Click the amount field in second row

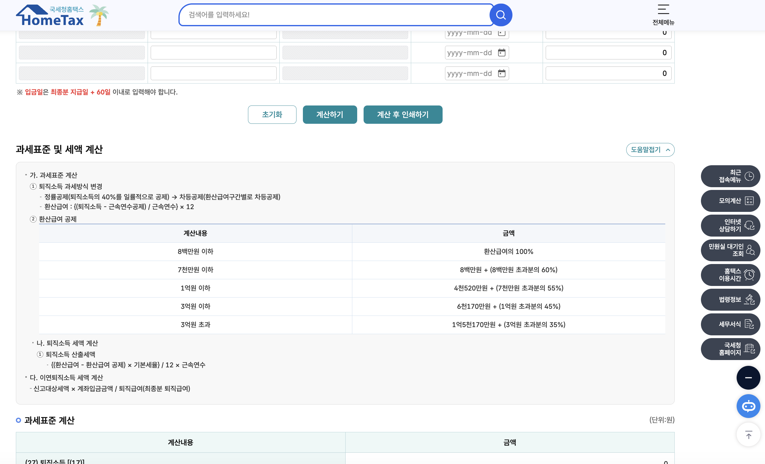[x=608, y=52]
